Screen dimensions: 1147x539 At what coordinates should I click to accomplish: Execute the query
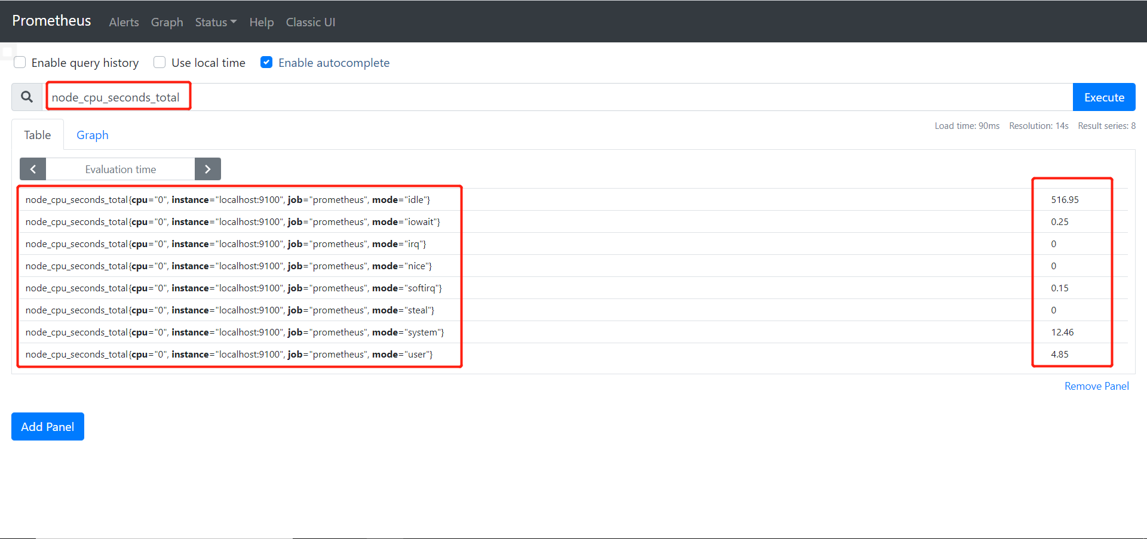tap(1104, 97)
